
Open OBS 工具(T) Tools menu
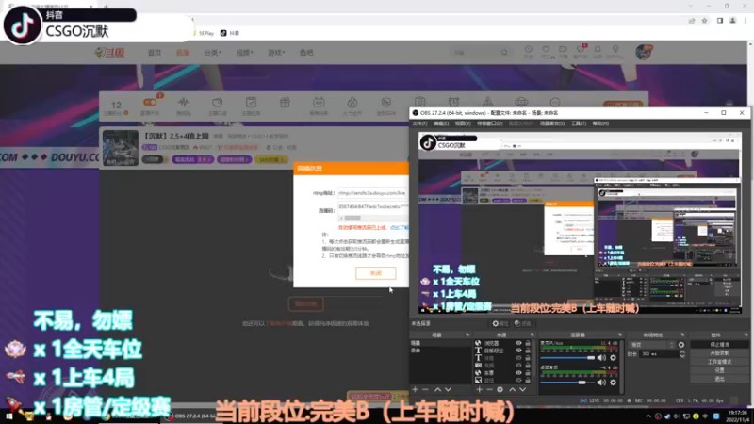(579, 123)
